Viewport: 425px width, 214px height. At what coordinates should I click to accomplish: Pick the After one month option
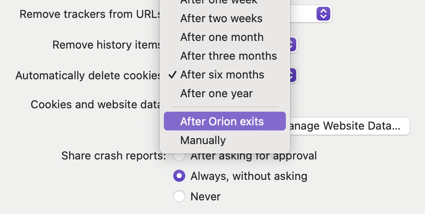(x=222, y=37)
